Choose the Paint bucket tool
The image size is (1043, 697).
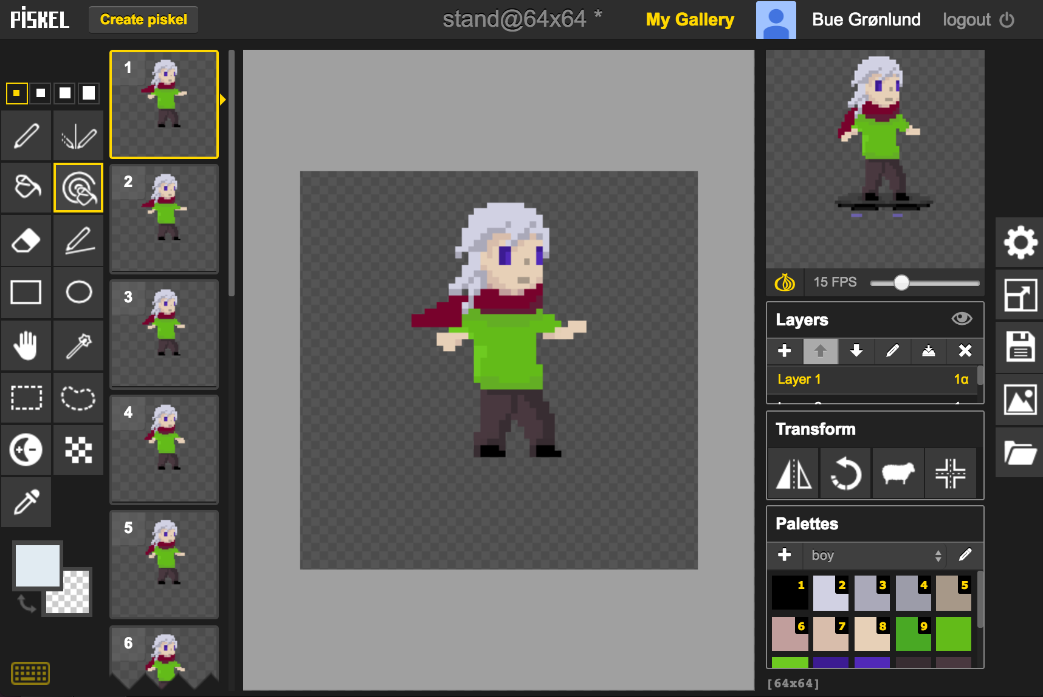point(26,188)
